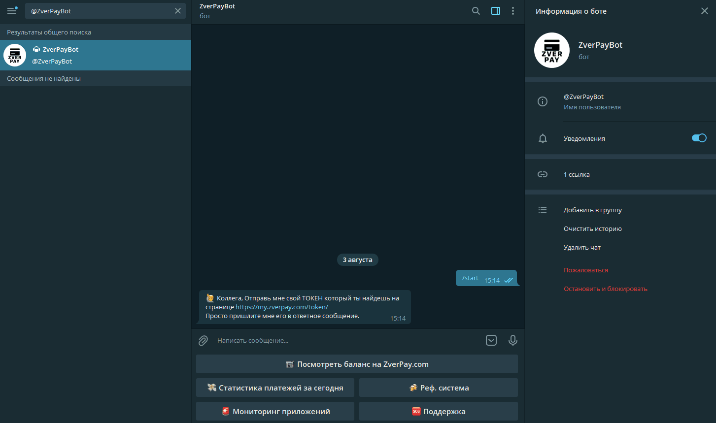Screen dimensions: 716x423
Task: Click Report (Пожаловаться)
Action: pyautogui.click(x=586, y=270)
